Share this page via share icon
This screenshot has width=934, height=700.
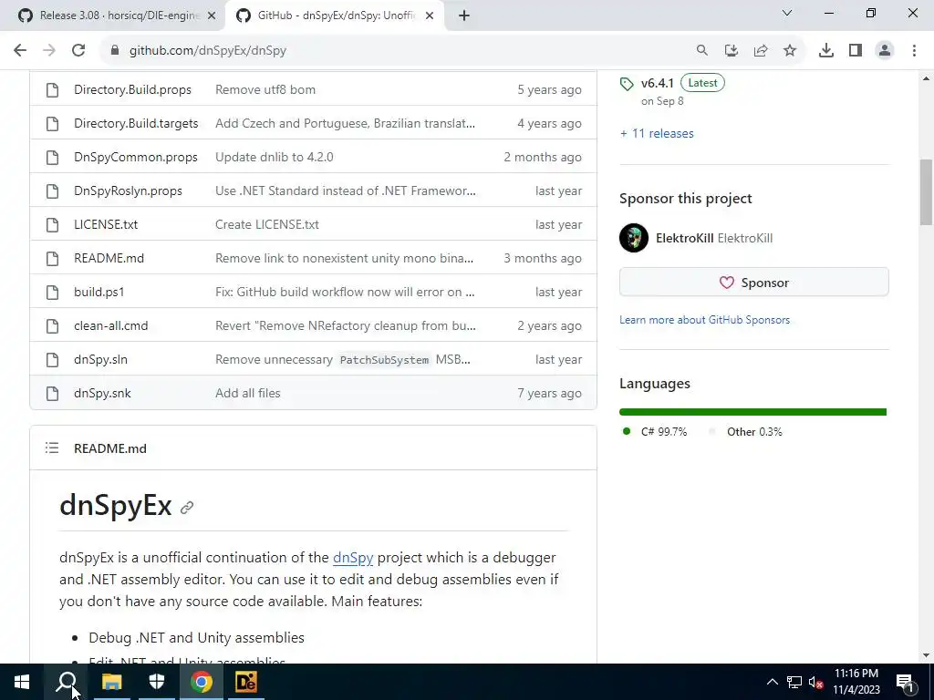coord(761,51)
